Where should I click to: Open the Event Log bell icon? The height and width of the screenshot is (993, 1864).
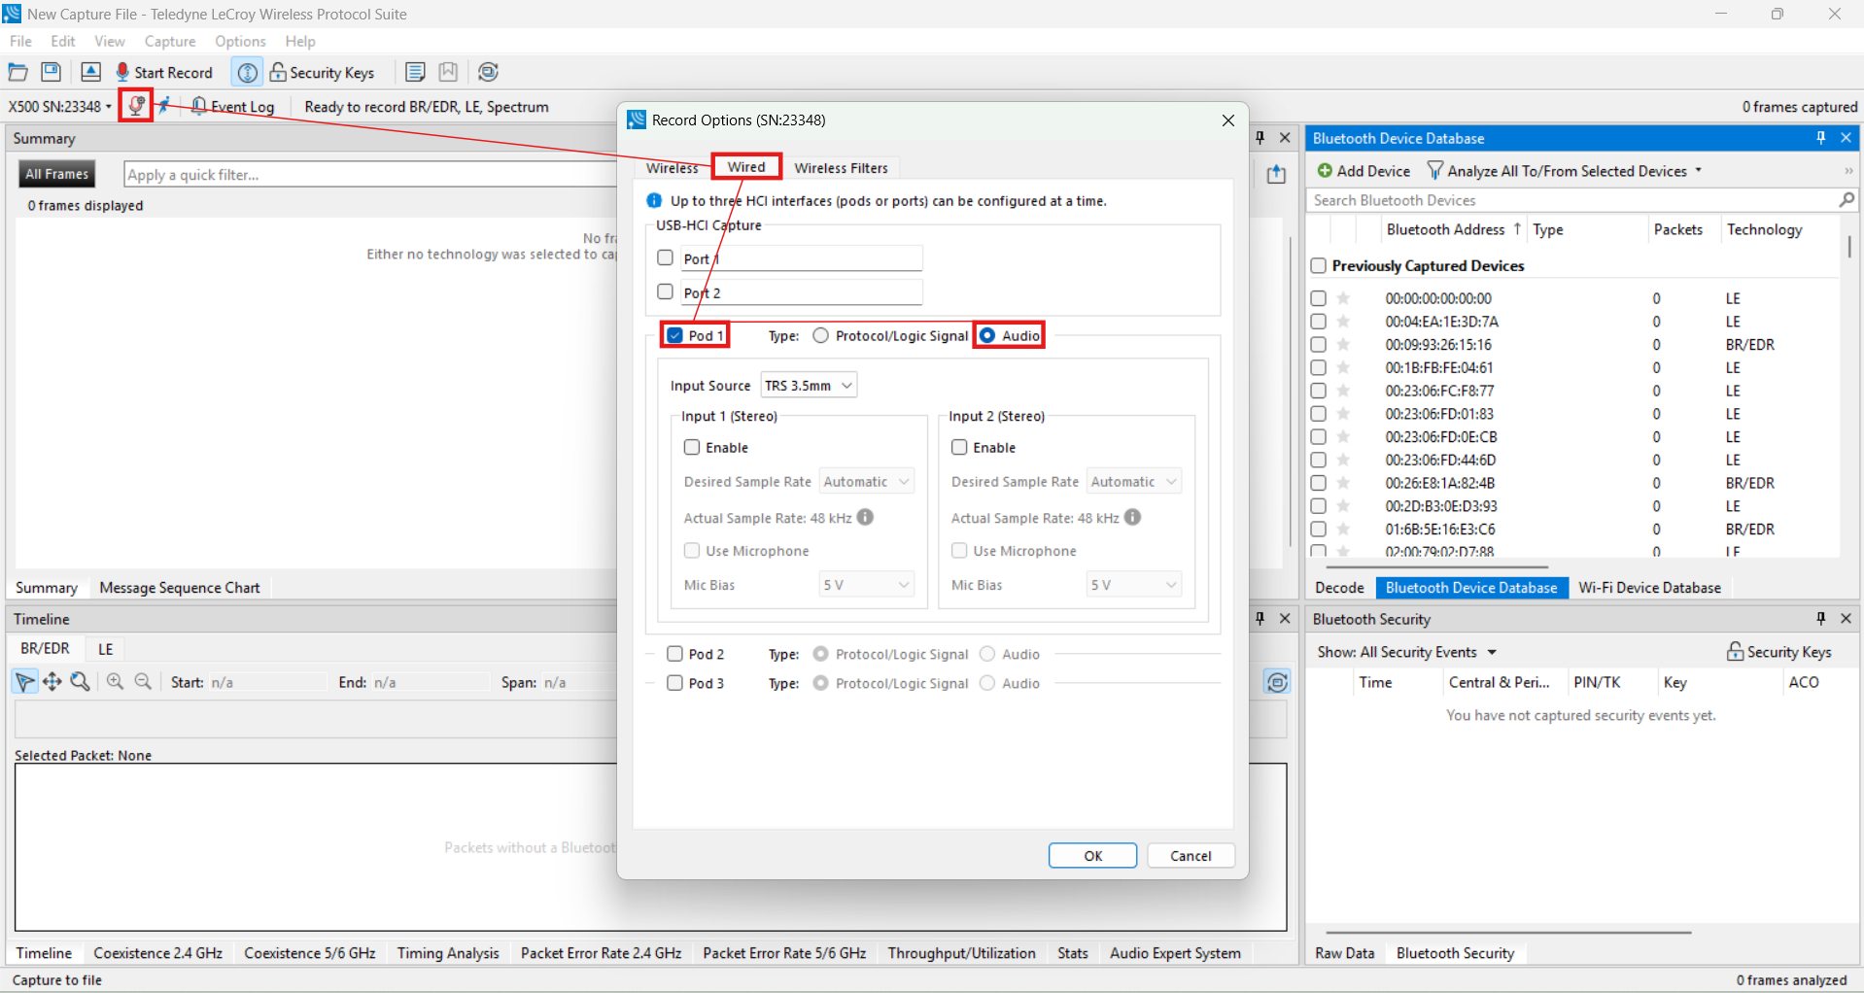[x=198, y=106]
